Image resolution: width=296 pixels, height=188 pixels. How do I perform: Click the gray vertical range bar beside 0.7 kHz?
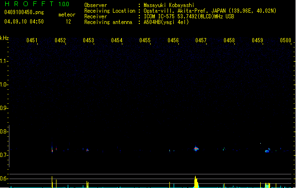(x=9, y=146)
